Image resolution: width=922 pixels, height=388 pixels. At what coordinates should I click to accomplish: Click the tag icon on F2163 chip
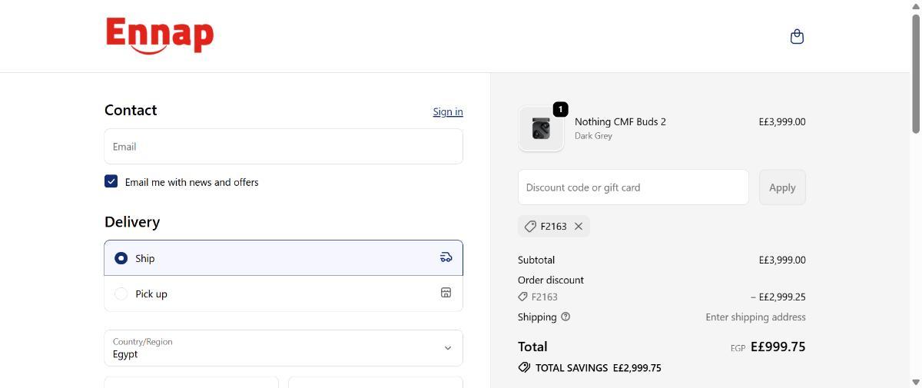tap(530, 226)
